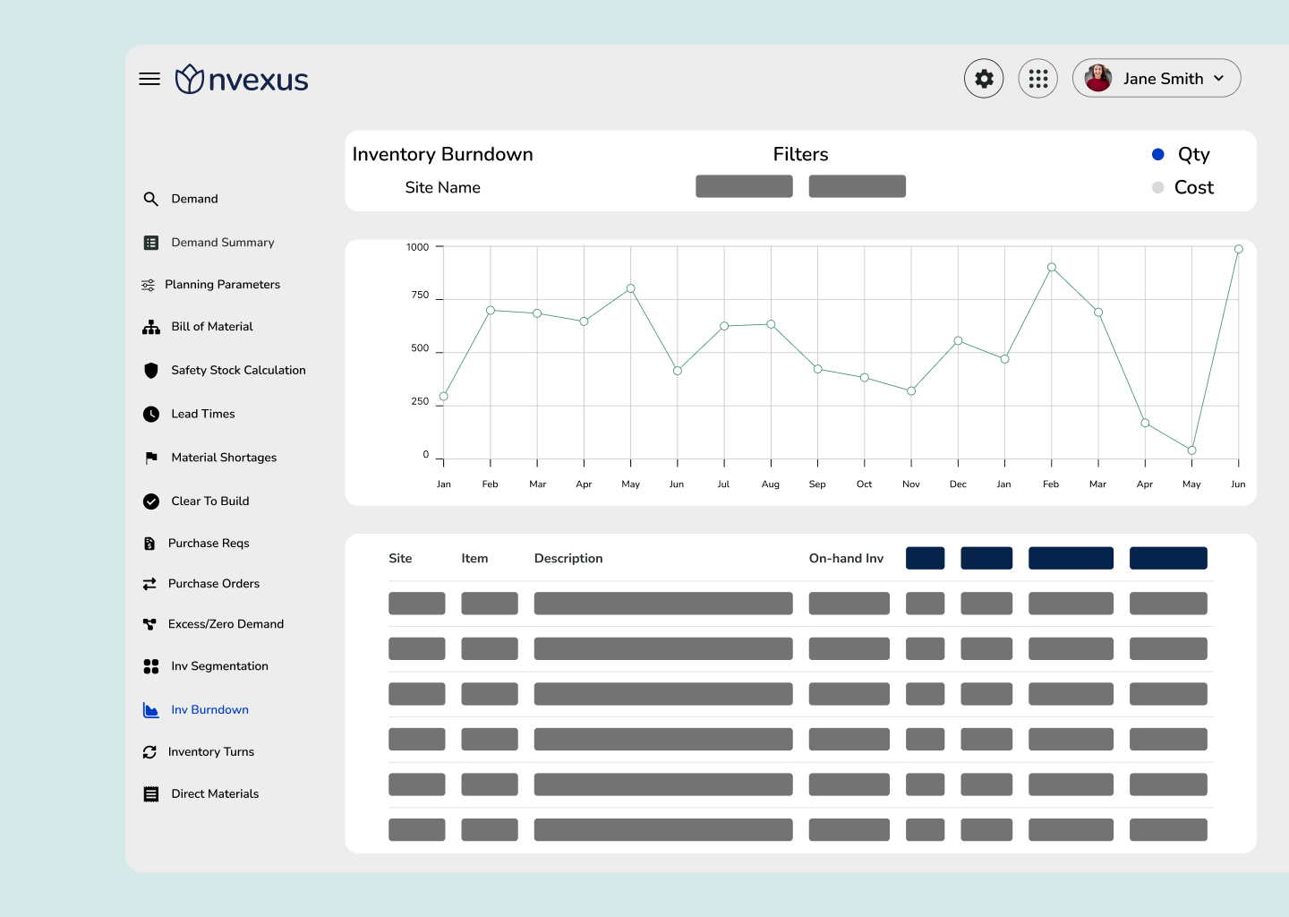Click the Clear To Build checkmark icon
The image size is (1289, 917).
tap(151, 501)
